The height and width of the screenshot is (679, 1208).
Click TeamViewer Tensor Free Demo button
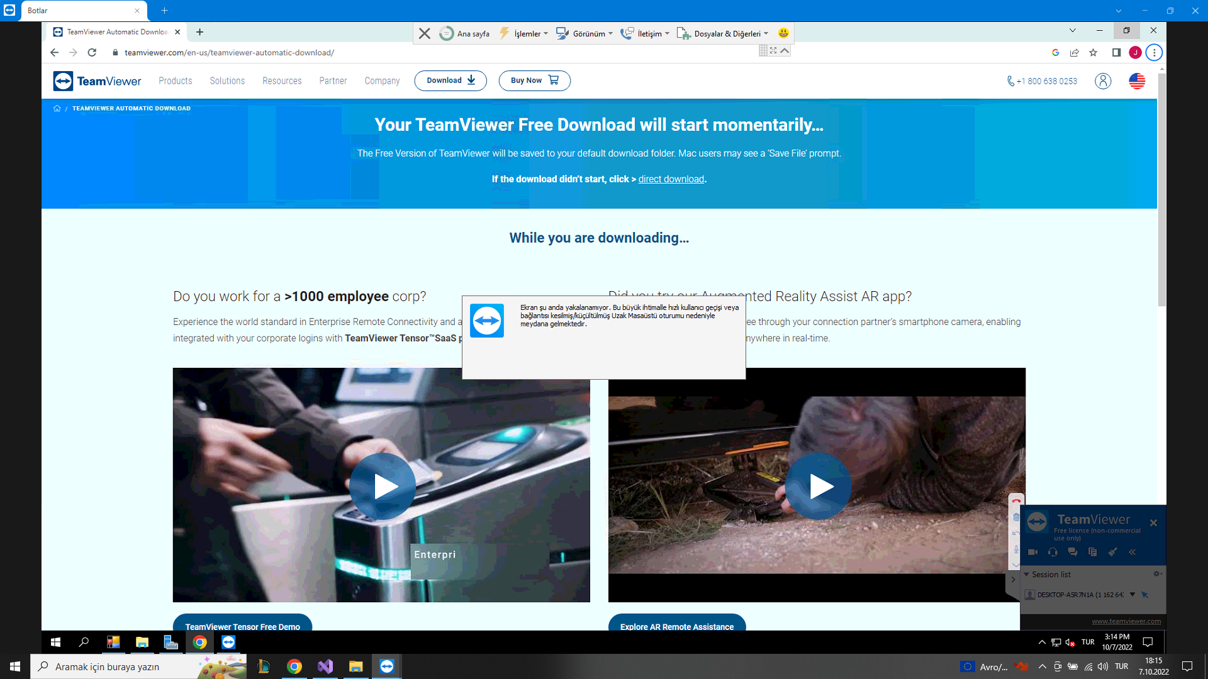(242, 624)
